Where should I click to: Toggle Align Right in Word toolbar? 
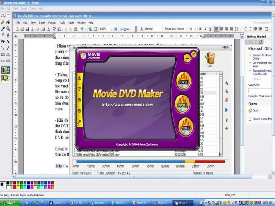pos(227,29)
